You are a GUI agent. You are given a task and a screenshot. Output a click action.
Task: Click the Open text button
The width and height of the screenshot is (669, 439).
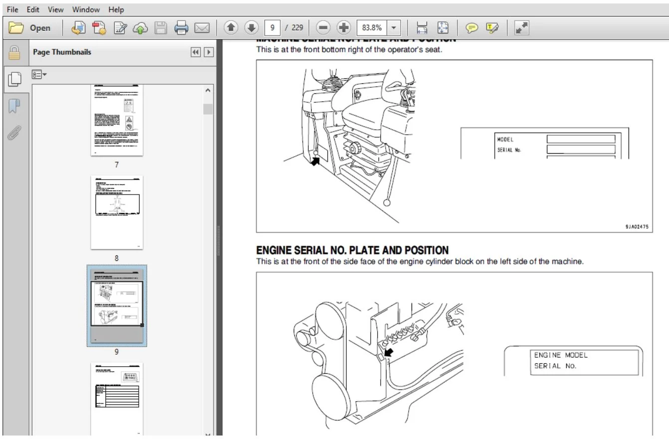click(x=40, y=28)
